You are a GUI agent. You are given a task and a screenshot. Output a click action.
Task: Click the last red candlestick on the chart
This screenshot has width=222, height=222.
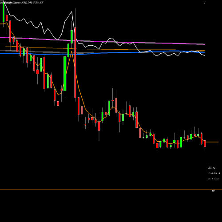tap(205, 144)
